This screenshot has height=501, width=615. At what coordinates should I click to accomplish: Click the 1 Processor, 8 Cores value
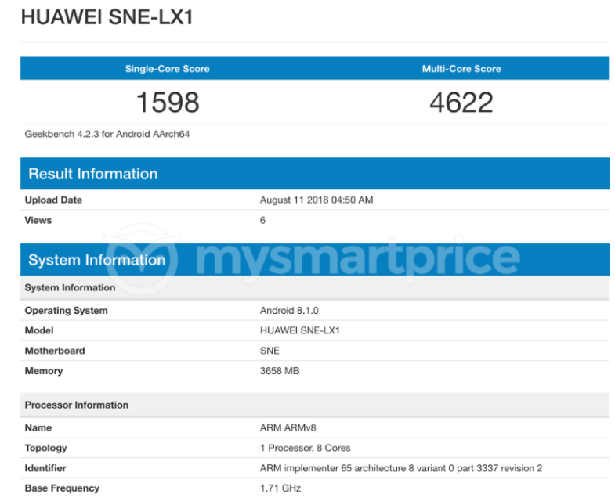(x=305, y=448)
